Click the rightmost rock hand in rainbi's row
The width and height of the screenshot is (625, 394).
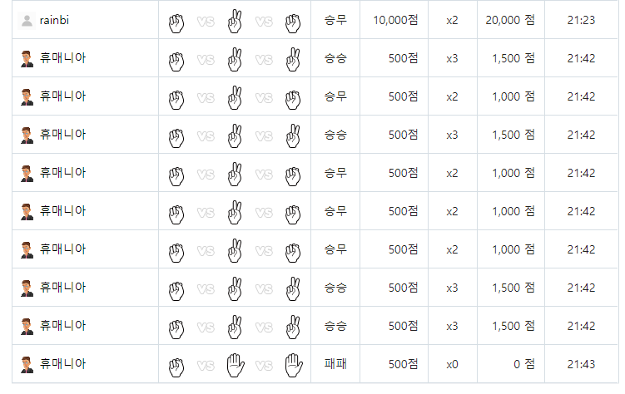(x=293, y=20)
